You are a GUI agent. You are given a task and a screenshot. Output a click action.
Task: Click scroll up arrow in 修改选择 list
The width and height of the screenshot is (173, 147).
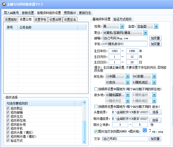click(84, 102)
